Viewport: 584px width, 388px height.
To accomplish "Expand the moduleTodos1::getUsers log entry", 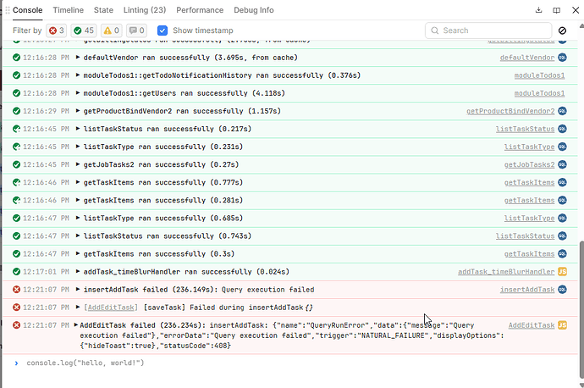I will (78, 93).
